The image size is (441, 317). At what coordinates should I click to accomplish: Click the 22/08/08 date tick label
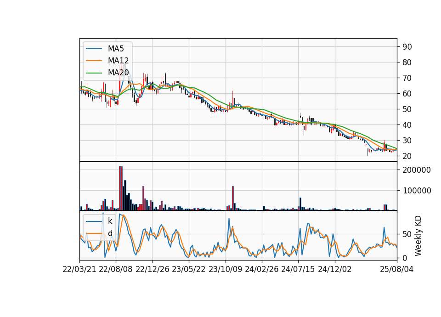coord(116,269)
